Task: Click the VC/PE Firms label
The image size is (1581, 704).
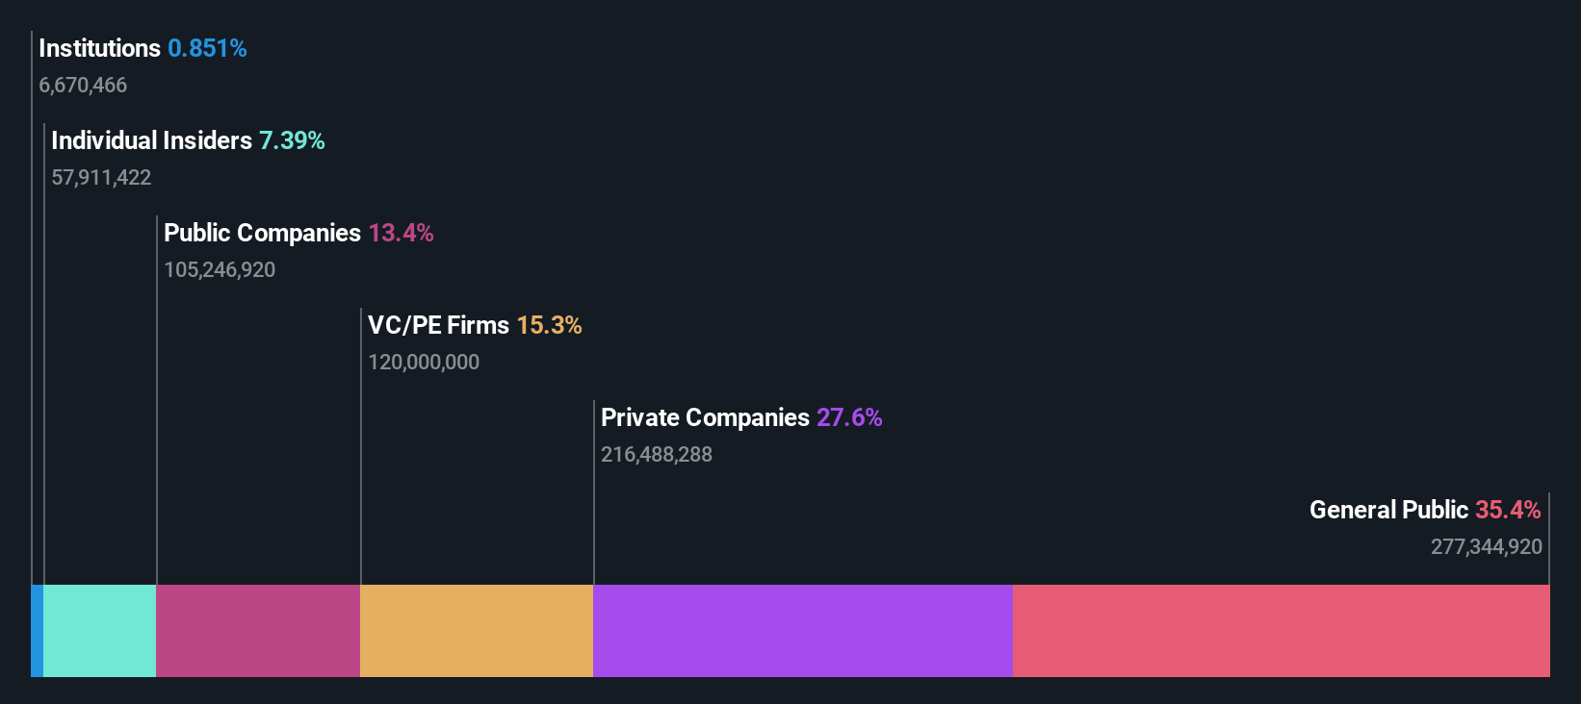Action: click(439, 325)
